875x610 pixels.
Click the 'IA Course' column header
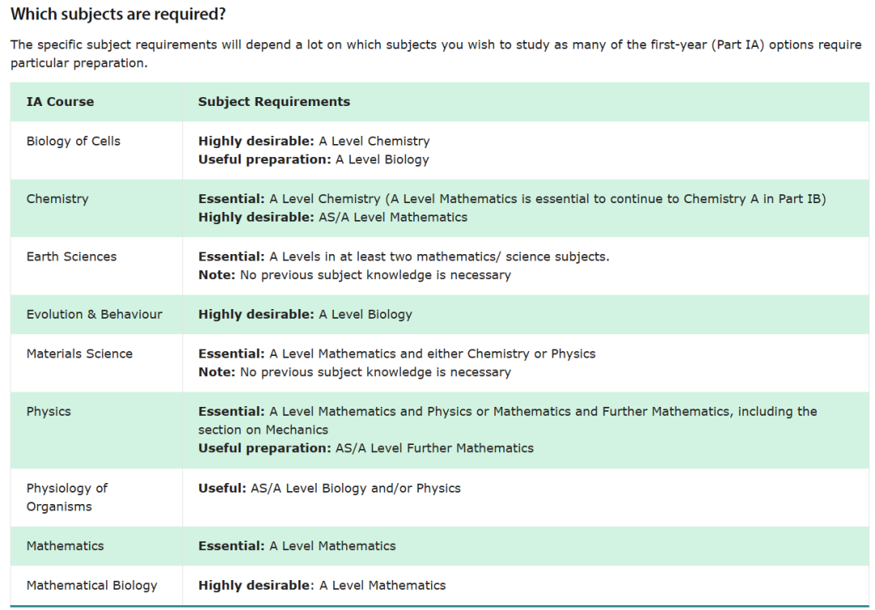click(x=60, y=102)
